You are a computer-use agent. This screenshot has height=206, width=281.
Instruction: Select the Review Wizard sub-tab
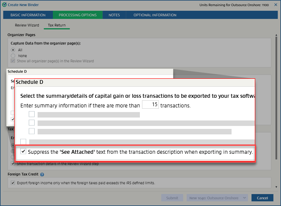pyautogui.click(x=27, y=25)
